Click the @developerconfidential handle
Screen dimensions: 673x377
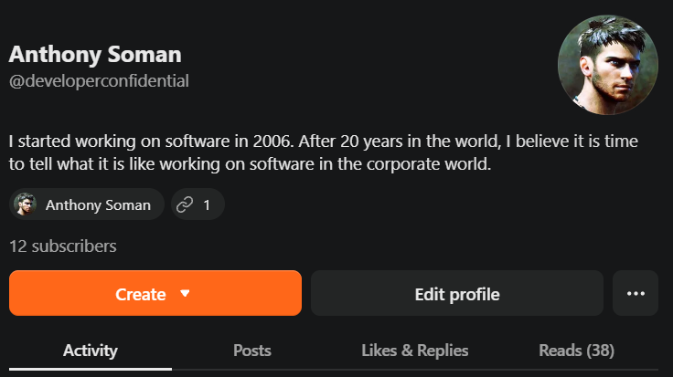pos(99,81)
